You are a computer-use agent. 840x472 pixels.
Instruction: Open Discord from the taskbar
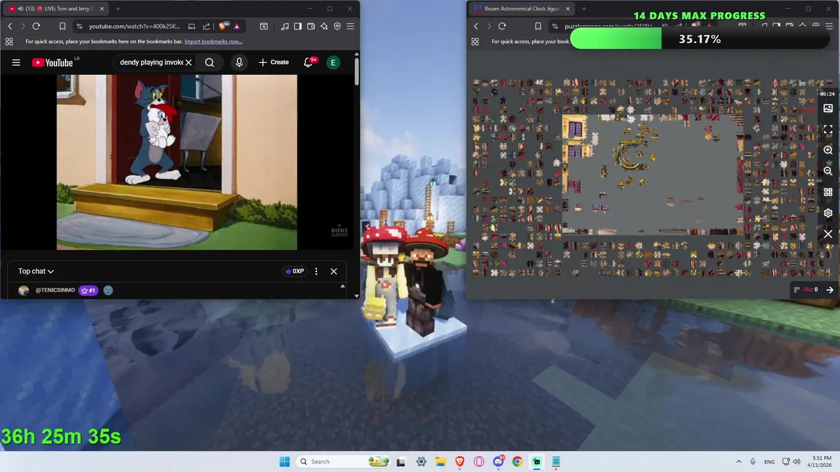498,462
